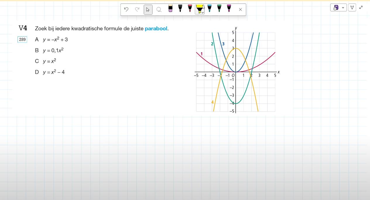Image resolution: width=370 pixels, height=200 pixels.
Task: Click the origin label O on the graph
Action: pos(233,76)
